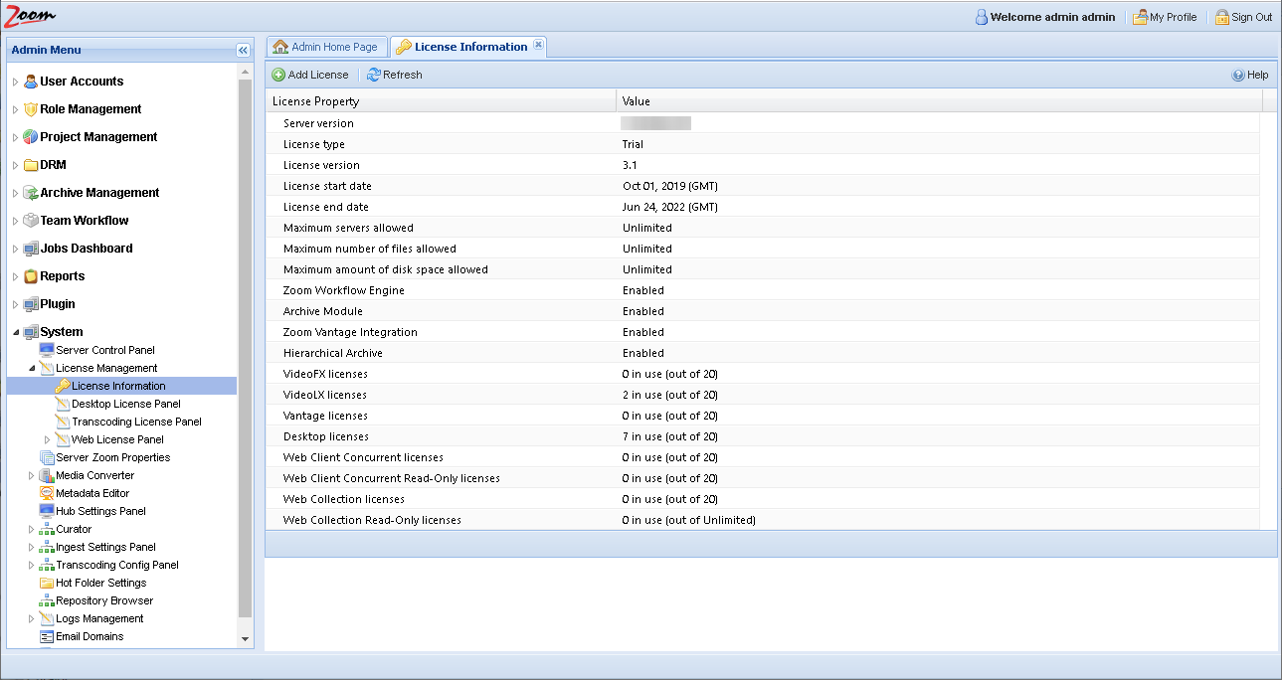Click the Transcoding License Panel icon

coord(63,422)
